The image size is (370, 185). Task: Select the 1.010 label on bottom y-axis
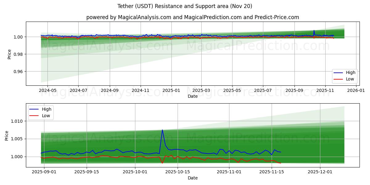click(x=17, y=121)
